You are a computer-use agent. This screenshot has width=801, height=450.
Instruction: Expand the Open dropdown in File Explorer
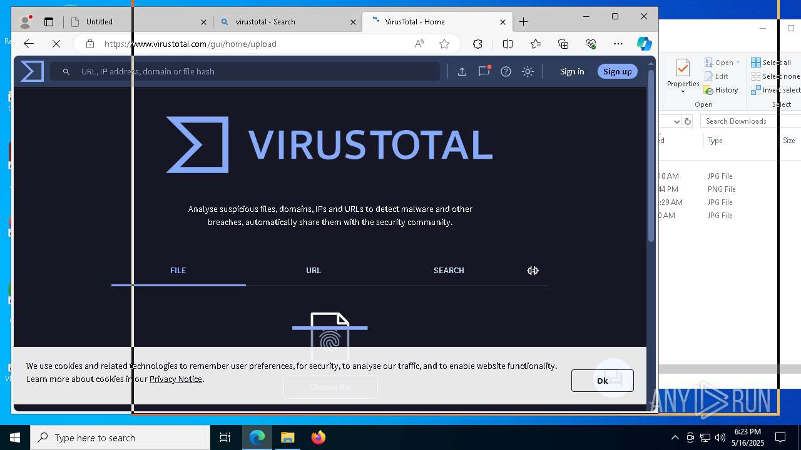click(x=723, y=62)
